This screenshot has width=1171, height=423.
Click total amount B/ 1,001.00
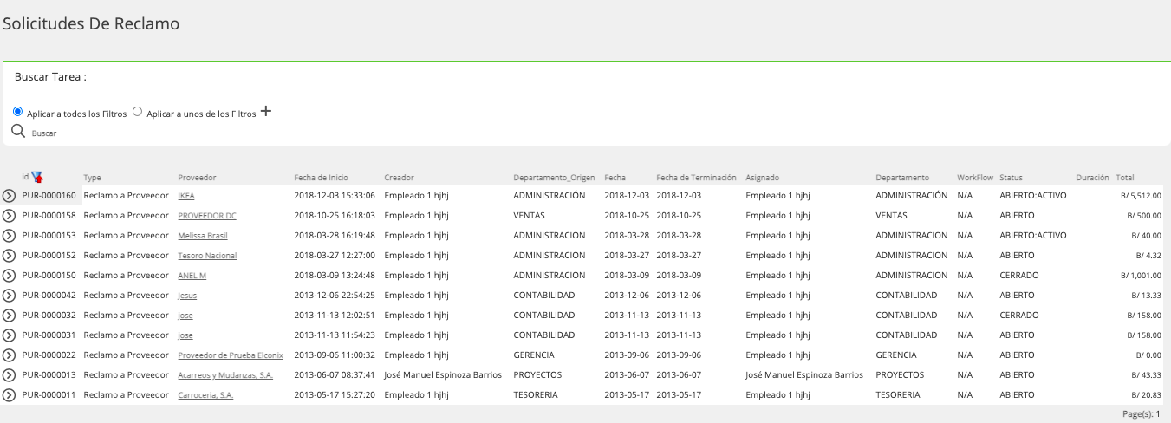coord(1141,277)
